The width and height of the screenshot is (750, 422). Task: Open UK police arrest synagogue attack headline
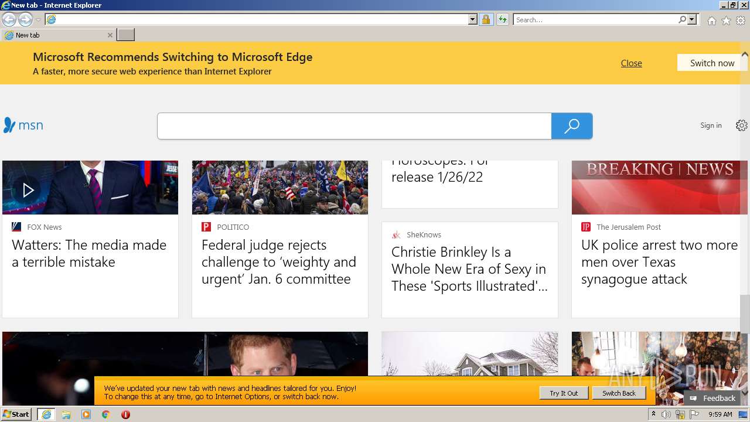click(x=659, y=262)
